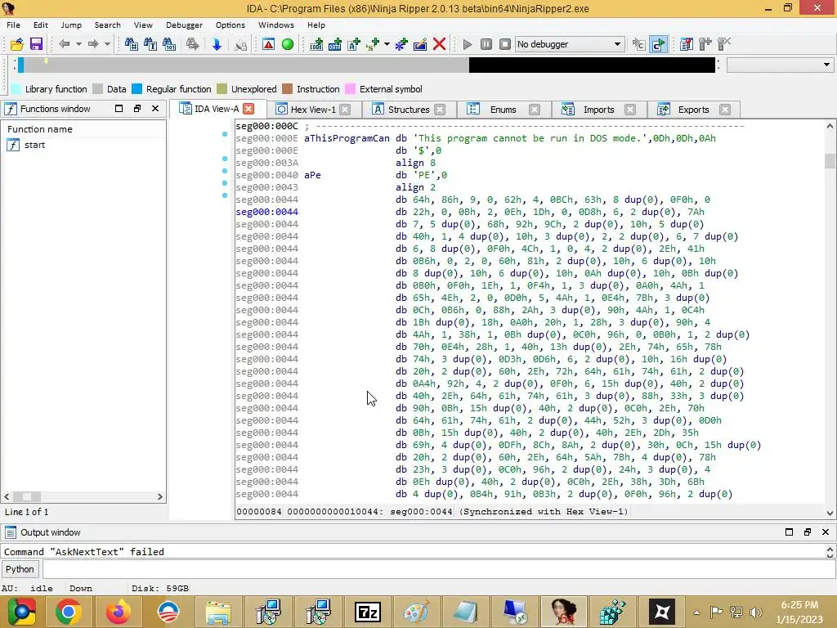The width and height of the screenshot is (837, 628).
Task: Search immediate value binoculars icon
Action: point(132,44)
